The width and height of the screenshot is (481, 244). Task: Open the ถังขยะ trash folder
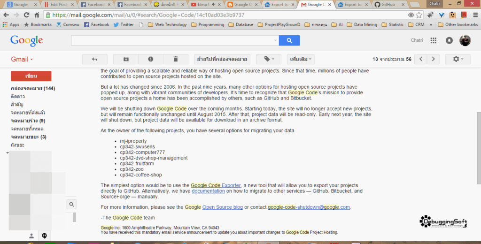17,145
